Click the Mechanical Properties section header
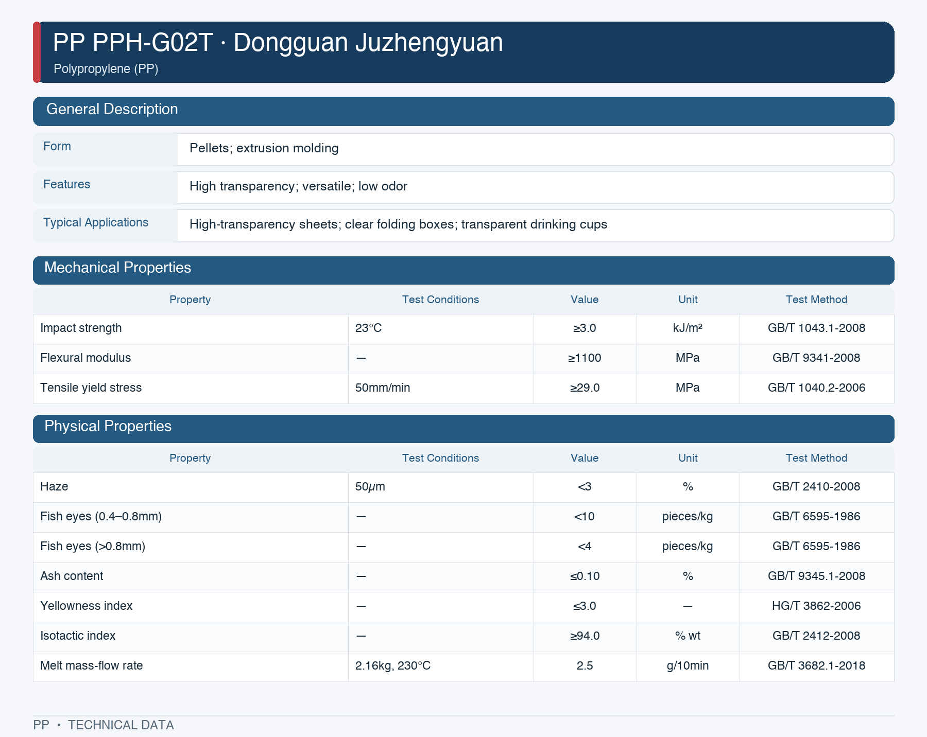 pyautogui.click(x=463, y=270)
